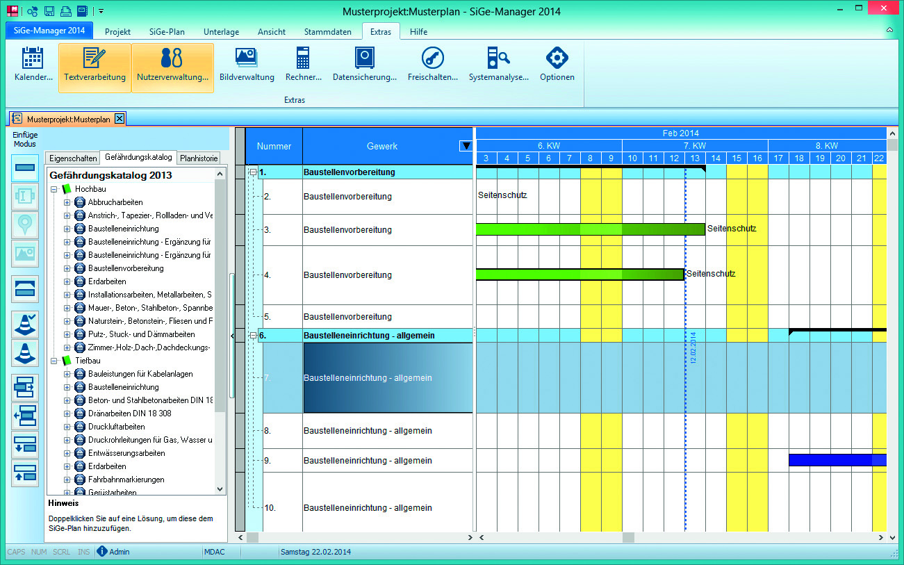The image size is (904, 565).
Task: Select the green Gantt bar in row 3
Action: click(590, 229)
